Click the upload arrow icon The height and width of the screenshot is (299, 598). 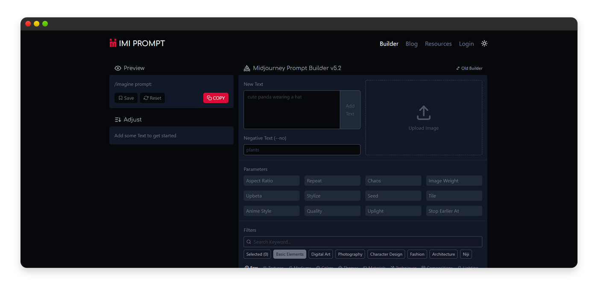pos(423,113)
